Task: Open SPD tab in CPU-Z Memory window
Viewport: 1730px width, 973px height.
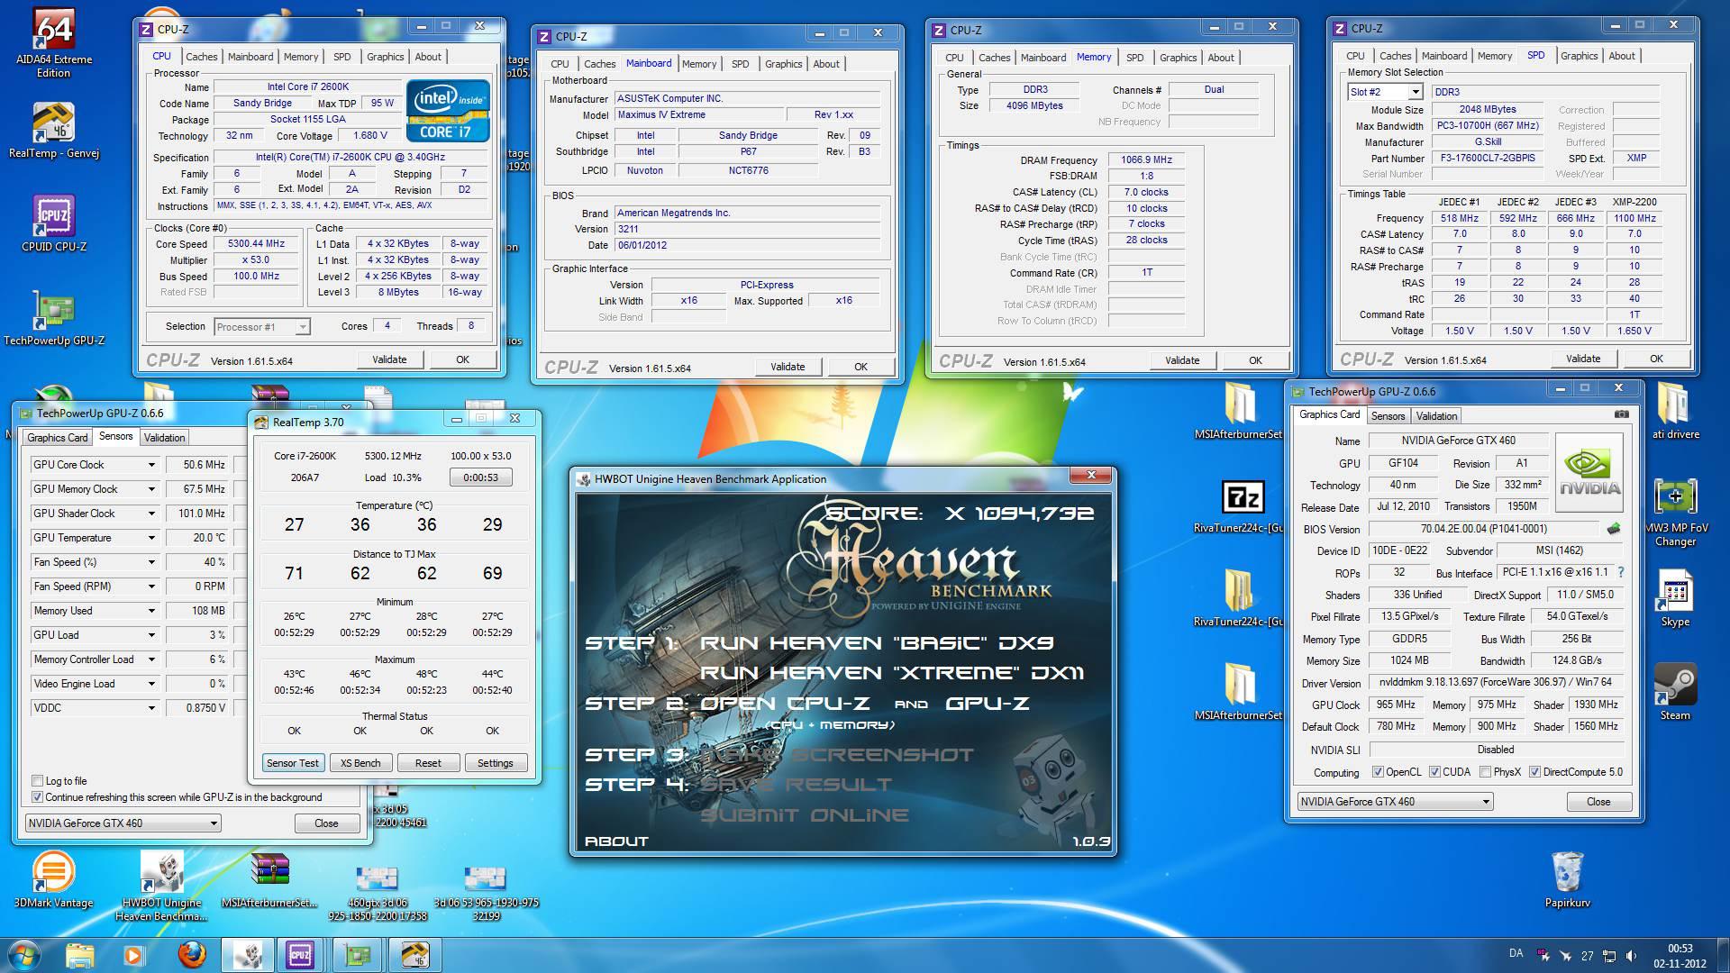Action: 1134,58
